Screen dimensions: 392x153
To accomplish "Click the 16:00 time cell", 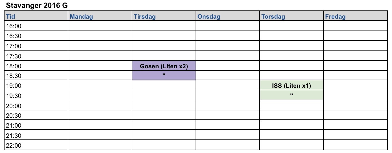I will tap(36, 26).
